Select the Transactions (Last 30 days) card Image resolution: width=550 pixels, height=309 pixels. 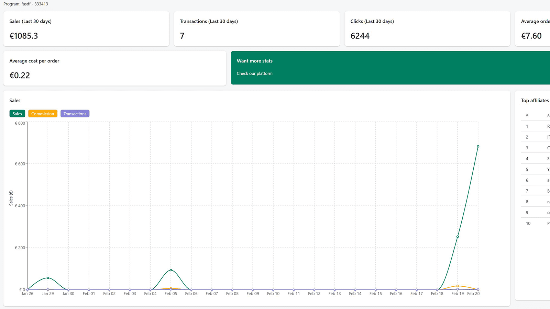coord(257,28)
